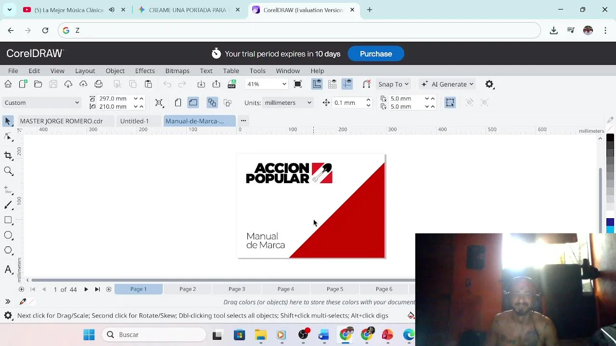Click the Export icon
The height and width of the screenshot is (346, 616).
(217, 84)
